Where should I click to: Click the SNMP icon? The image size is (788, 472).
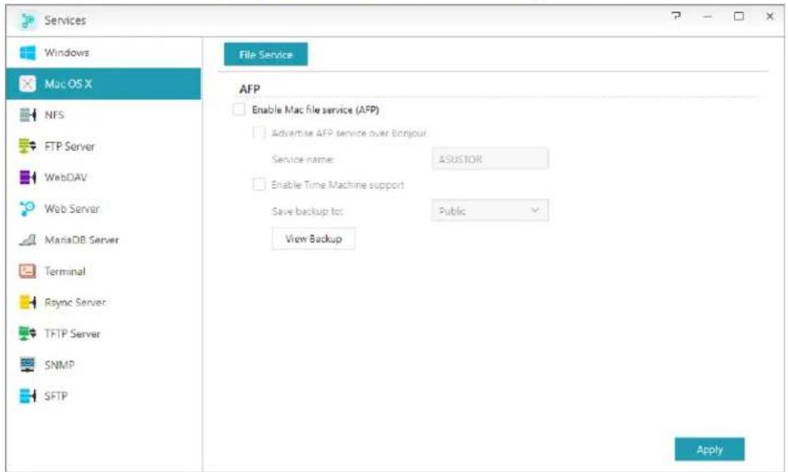point(27,365)
